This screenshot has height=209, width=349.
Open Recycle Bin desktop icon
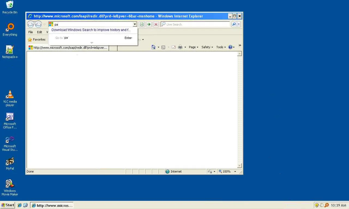point(10,7)
